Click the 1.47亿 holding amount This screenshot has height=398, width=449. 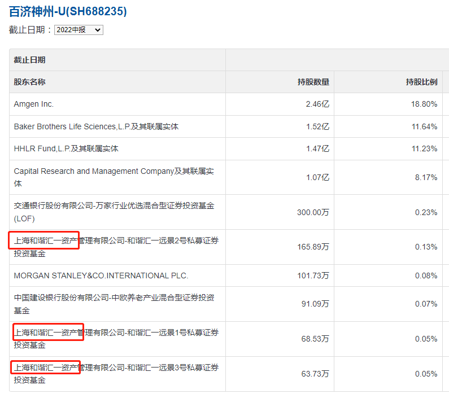point(317,148)
